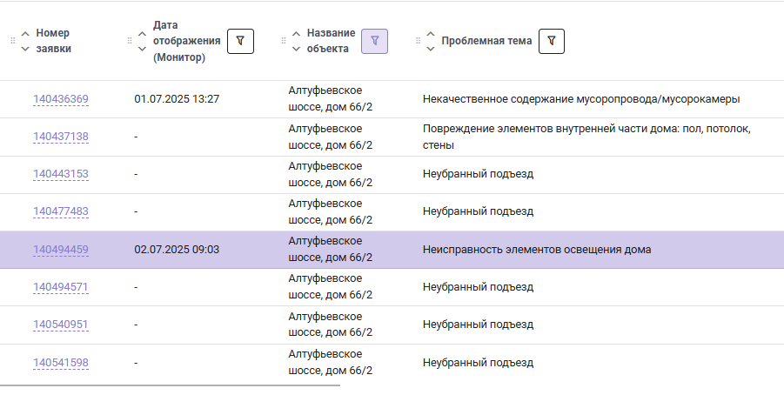This screenshot has height=395, width=784.
Task: Click the horizontal scrollbar below the table
Action: click(170, 385)
